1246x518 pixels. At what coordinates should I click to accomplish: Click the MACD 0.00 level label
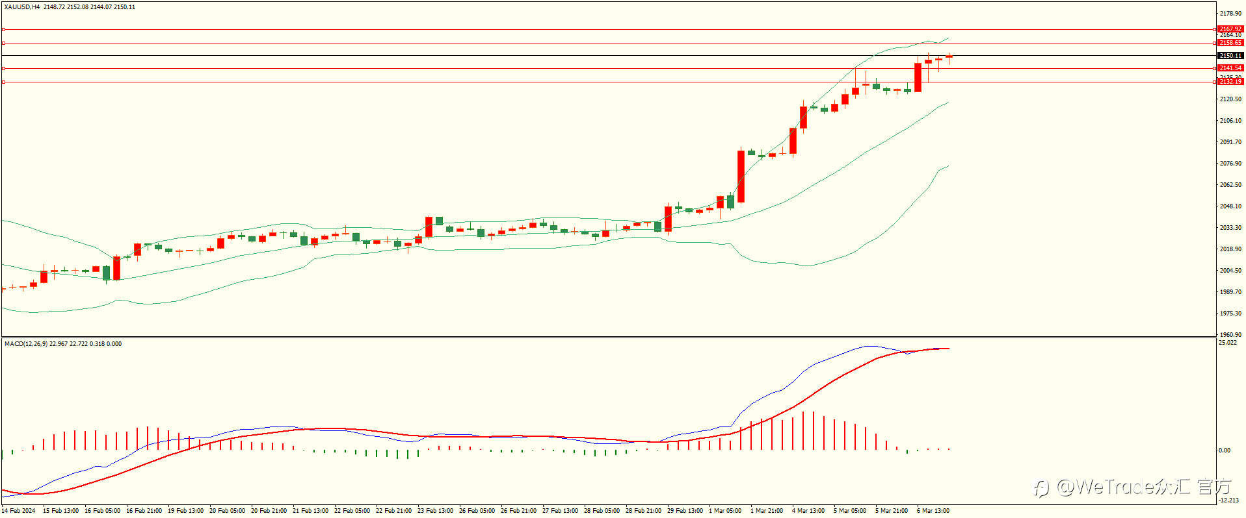point(1225,450)
